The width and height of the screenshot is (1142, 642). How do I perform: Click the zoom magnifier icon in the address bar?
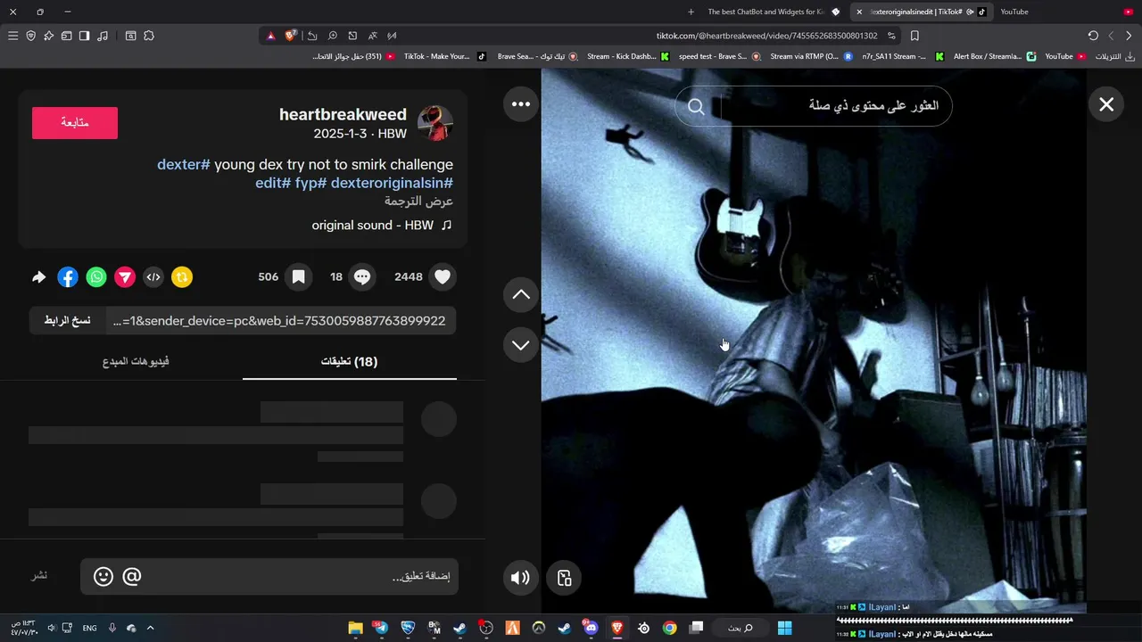pyautogui.click(x=332, y=36)
